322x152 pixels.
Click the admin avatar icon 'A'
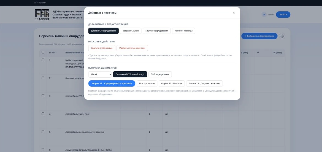point(264,15)
